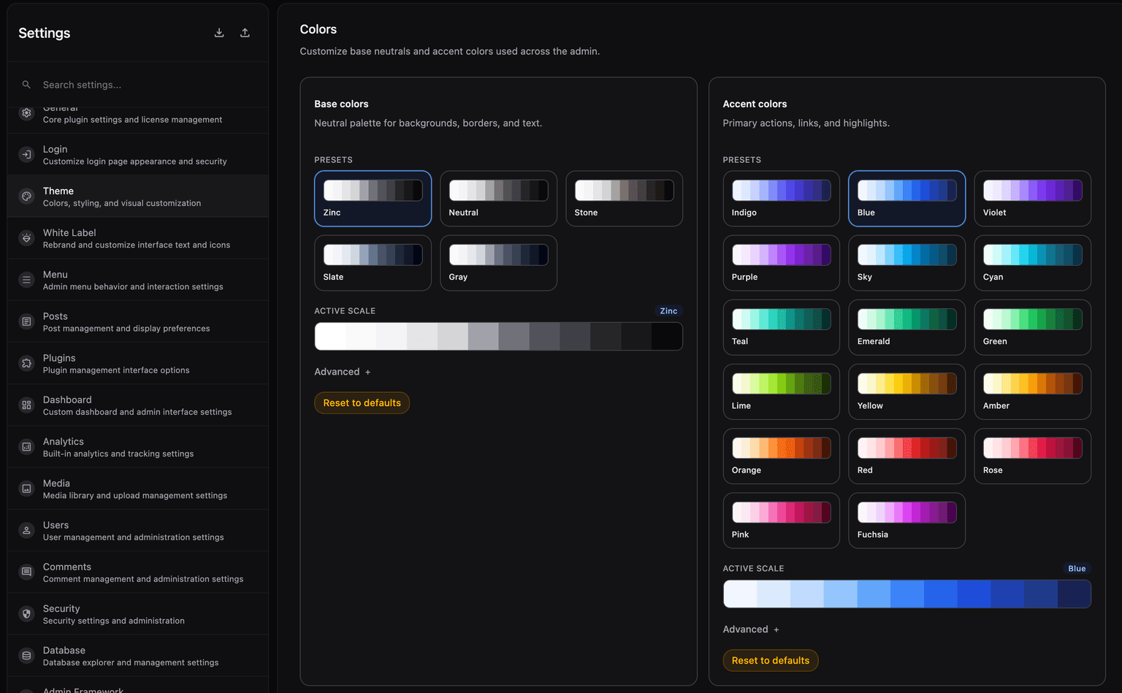Select the Neutral base preset
The image size is (1122, 693).
[498, 199]
